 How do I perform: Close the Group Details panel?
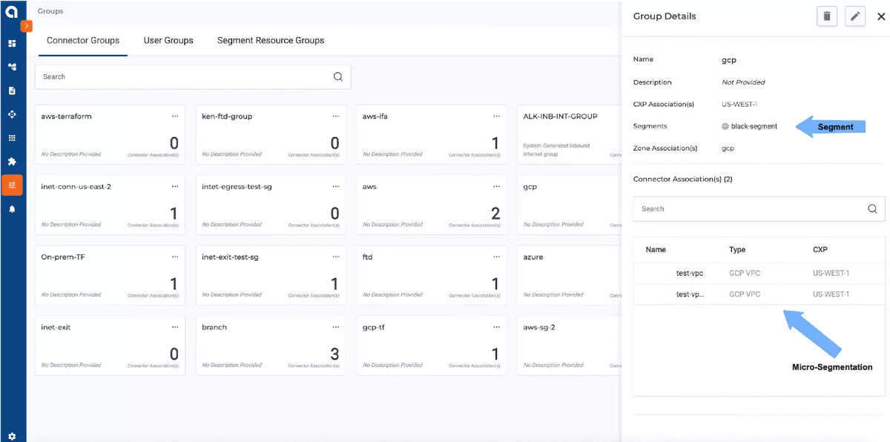(880, 16)
